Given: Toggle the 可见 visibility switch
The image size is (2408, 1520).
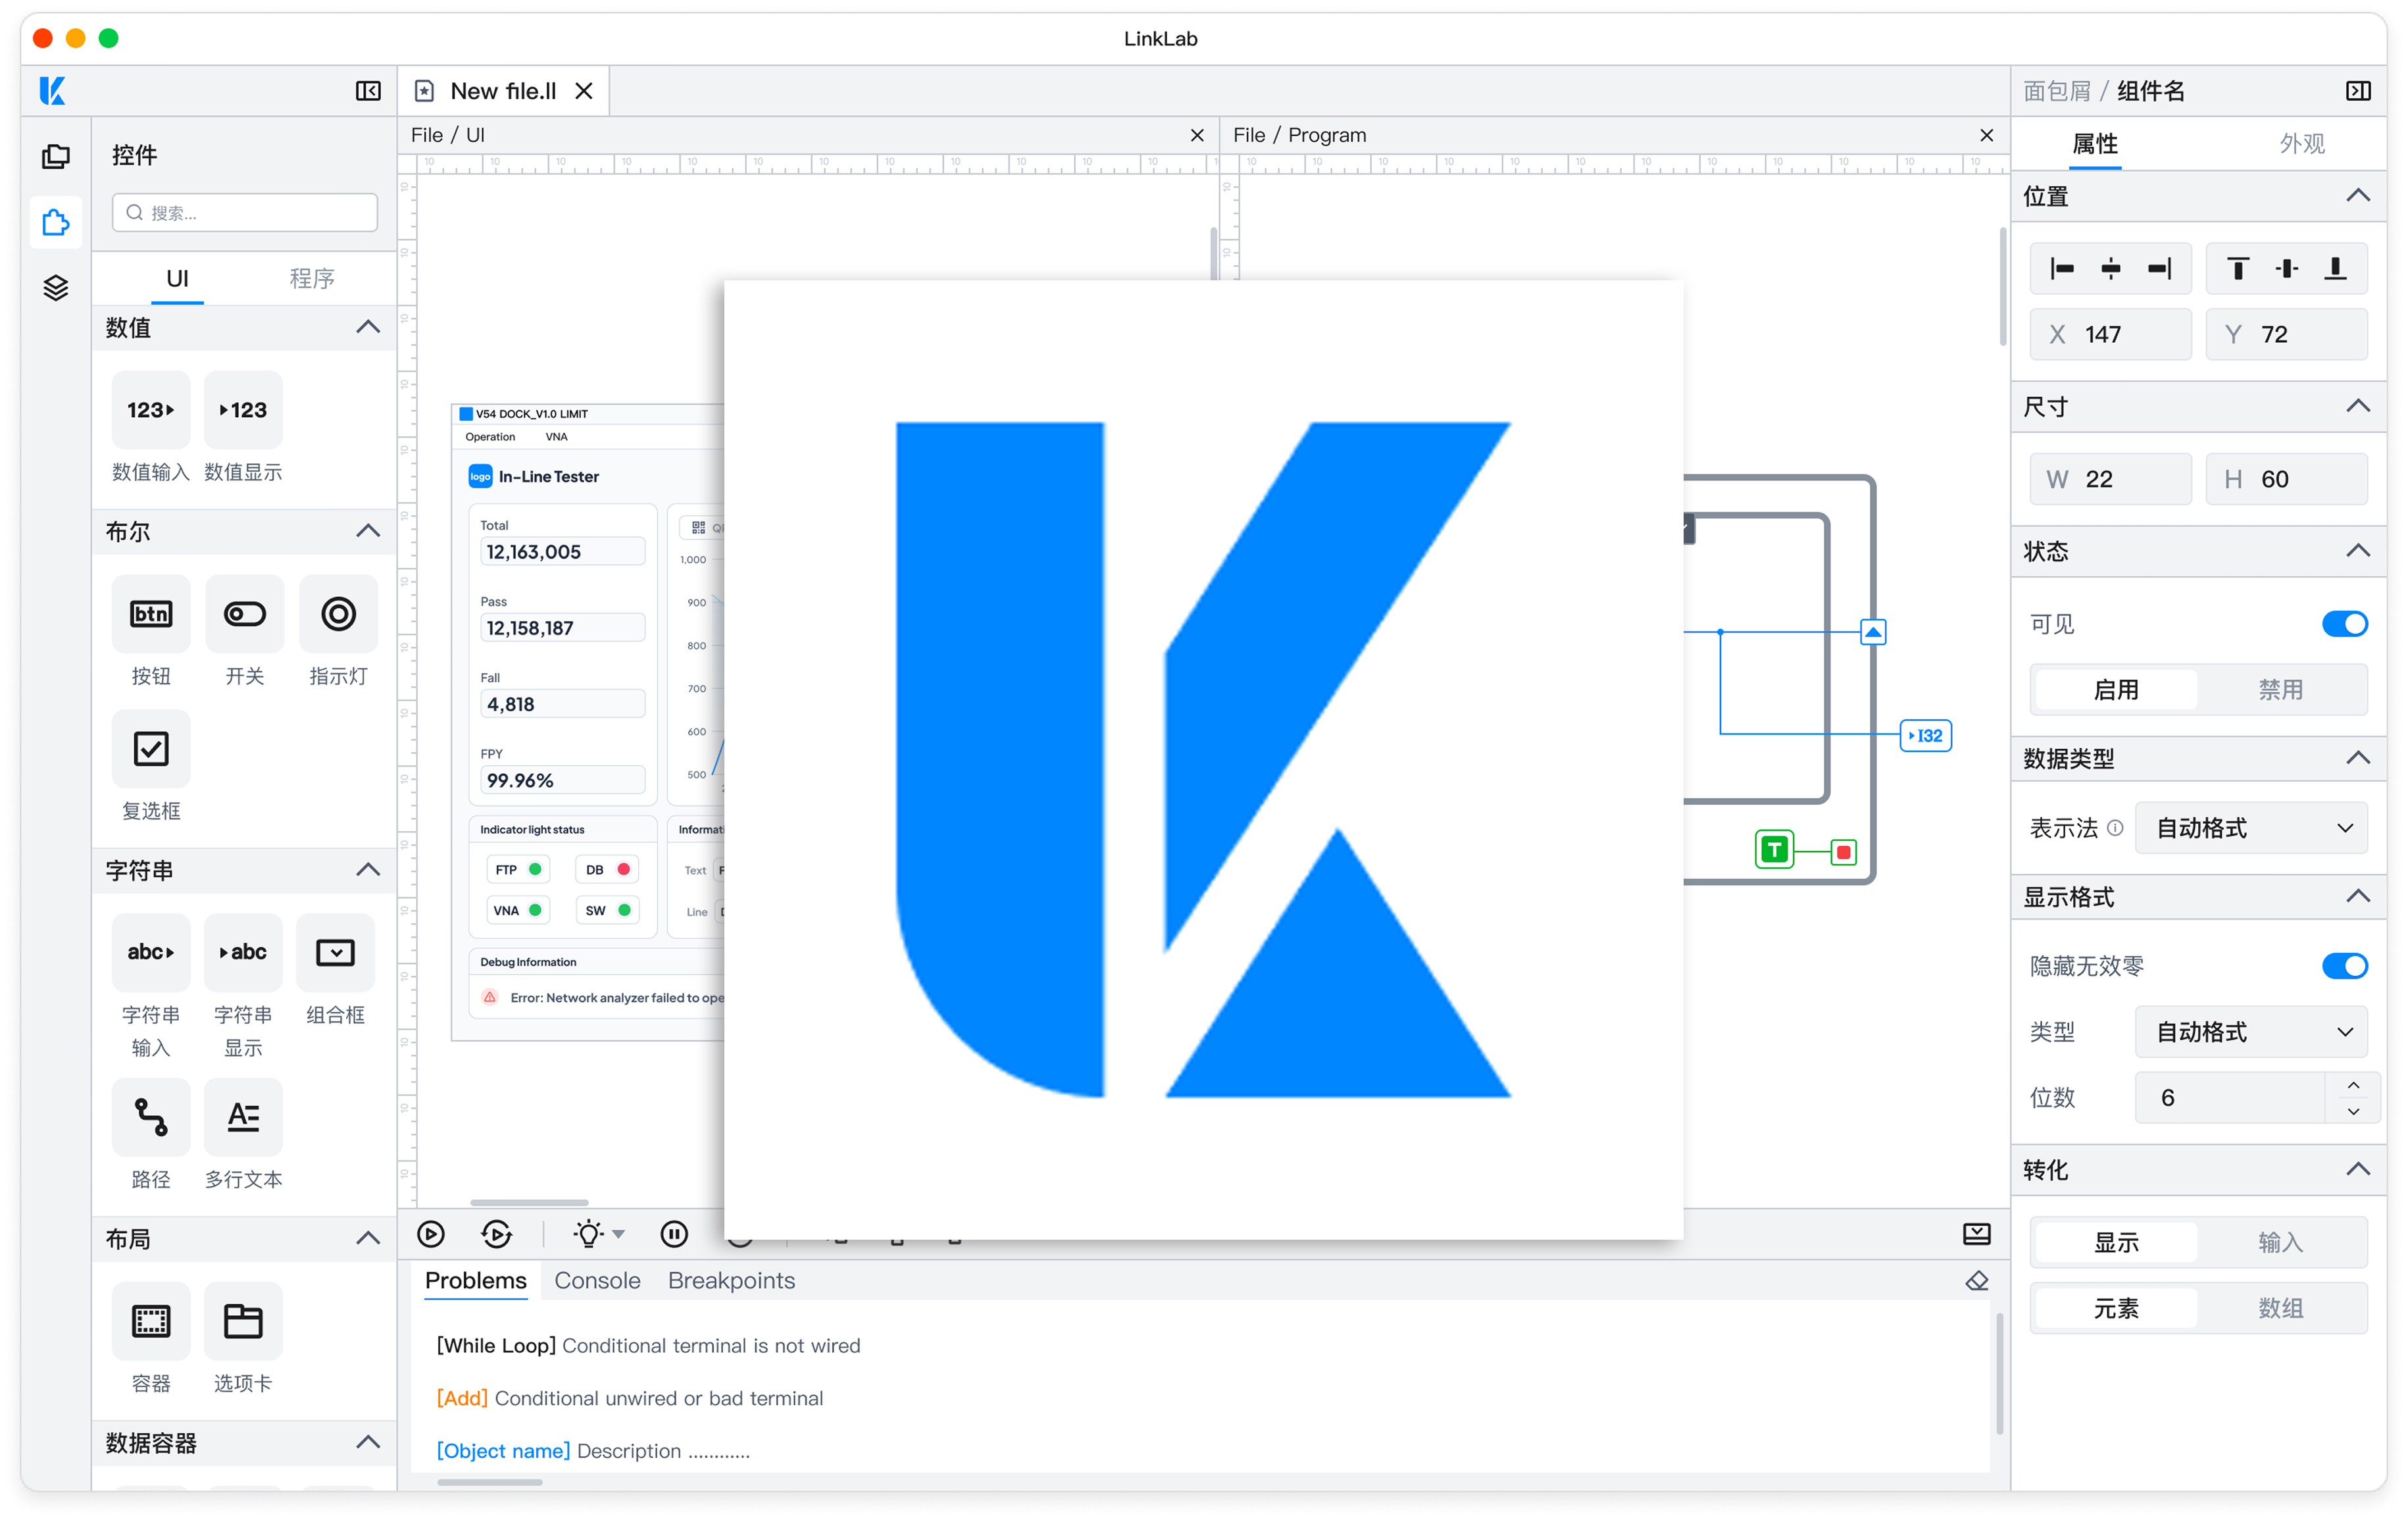Looking at the screenshot, I should [x=2344, y=624].
